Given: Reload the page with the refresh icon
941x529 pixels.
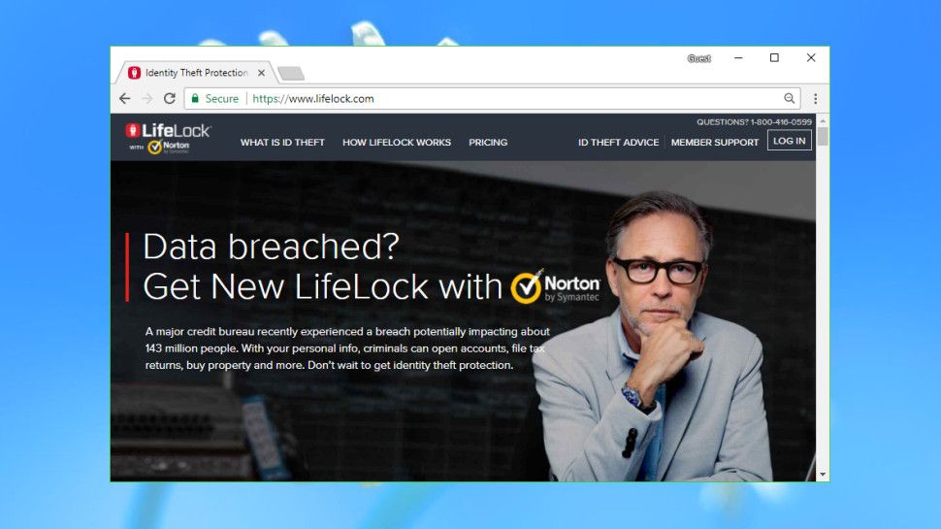Looking at the screenshot, I should tap(170, 98).
